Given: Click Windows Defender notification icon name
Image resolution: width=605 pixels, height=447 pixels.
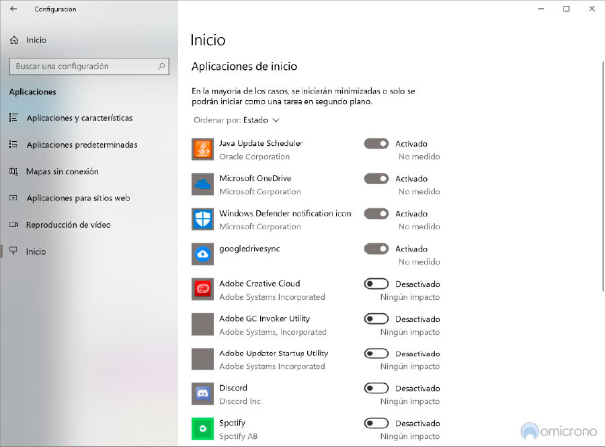Looking at the screenshot, I should tap(285, 213).
